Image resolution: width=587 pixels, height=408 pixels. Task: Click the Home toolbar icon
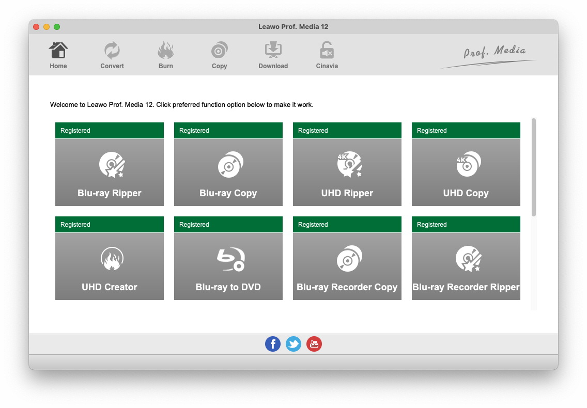coord(58,55)
